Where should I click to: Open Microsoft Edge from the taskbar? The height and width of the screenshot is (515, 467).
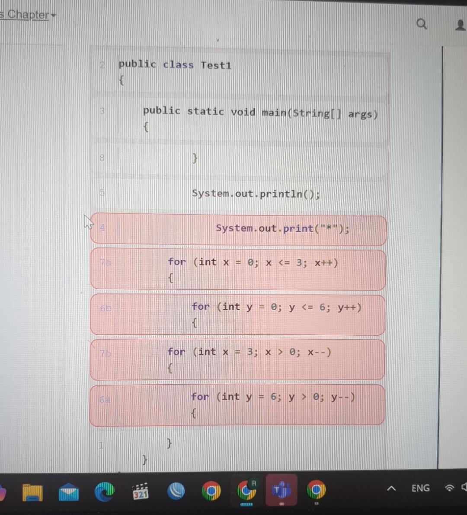(105, 490)
